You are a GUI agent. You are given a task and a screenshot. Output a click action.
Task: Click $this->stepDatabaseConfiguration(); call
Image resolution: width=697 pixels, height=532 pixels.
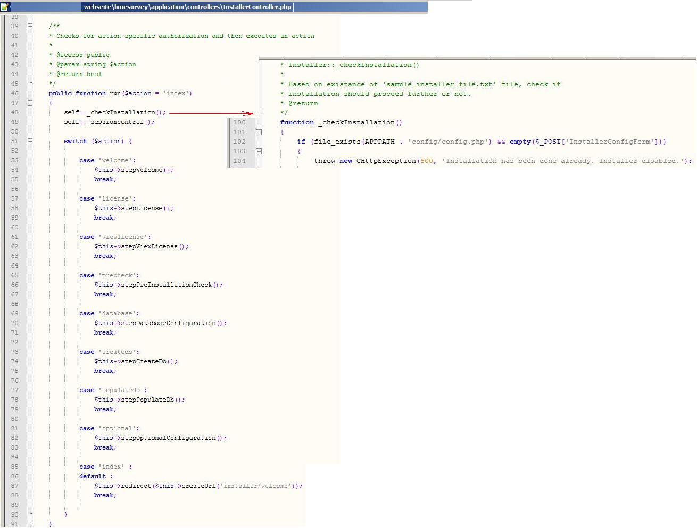[160, 323]
